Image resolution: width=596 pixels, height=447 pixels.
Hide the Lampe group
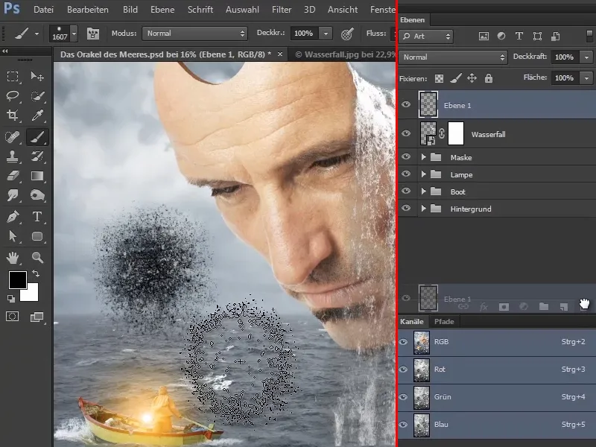(406, 174)
